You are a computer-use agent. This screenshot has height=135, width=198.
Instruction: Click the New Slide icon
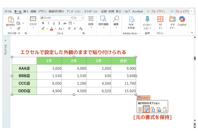tap(33, 19)
